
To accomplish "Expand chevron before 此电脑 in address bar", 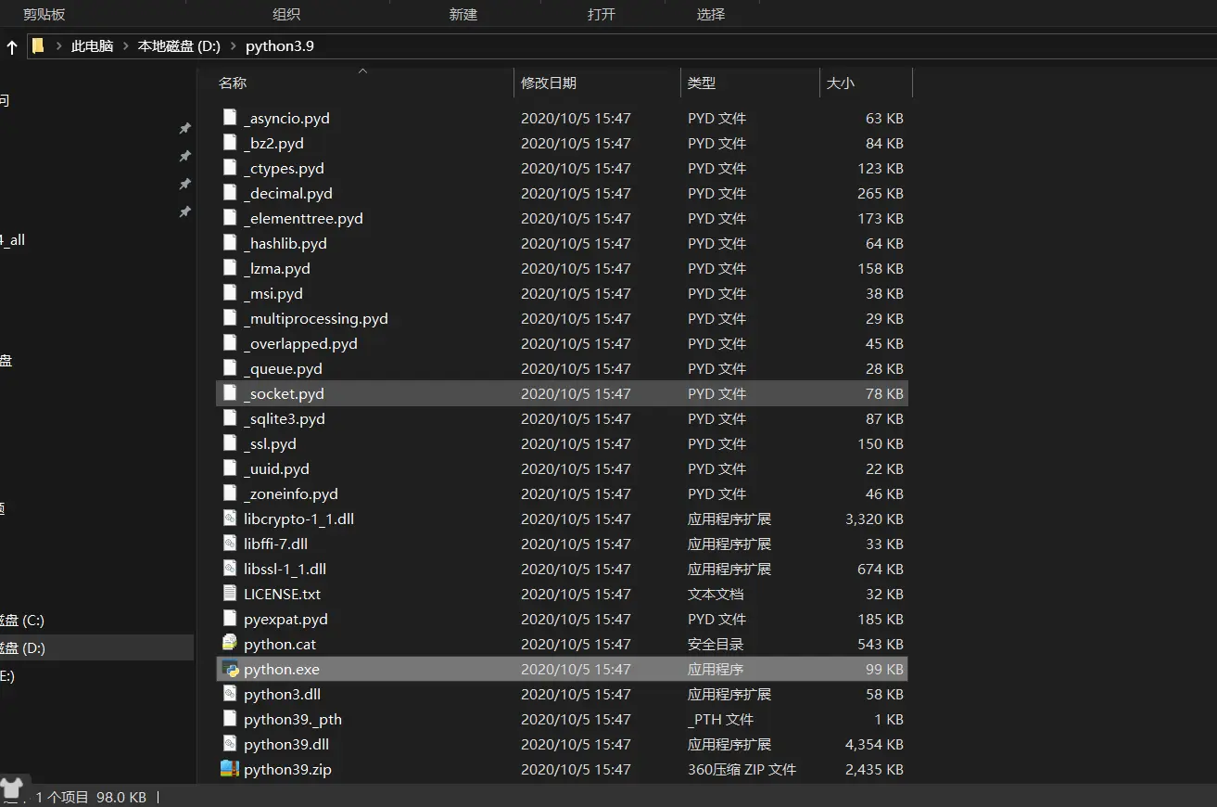I will [x=58, y=45].
